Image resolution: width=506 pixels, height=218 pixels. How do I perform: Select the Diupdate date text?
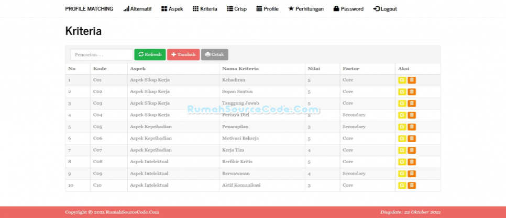tap(411, 212)
